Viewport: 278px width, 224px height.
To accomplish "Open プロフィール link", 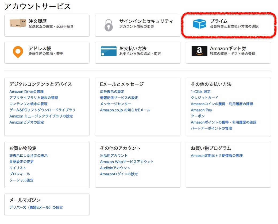I will [x=20, y=174].
